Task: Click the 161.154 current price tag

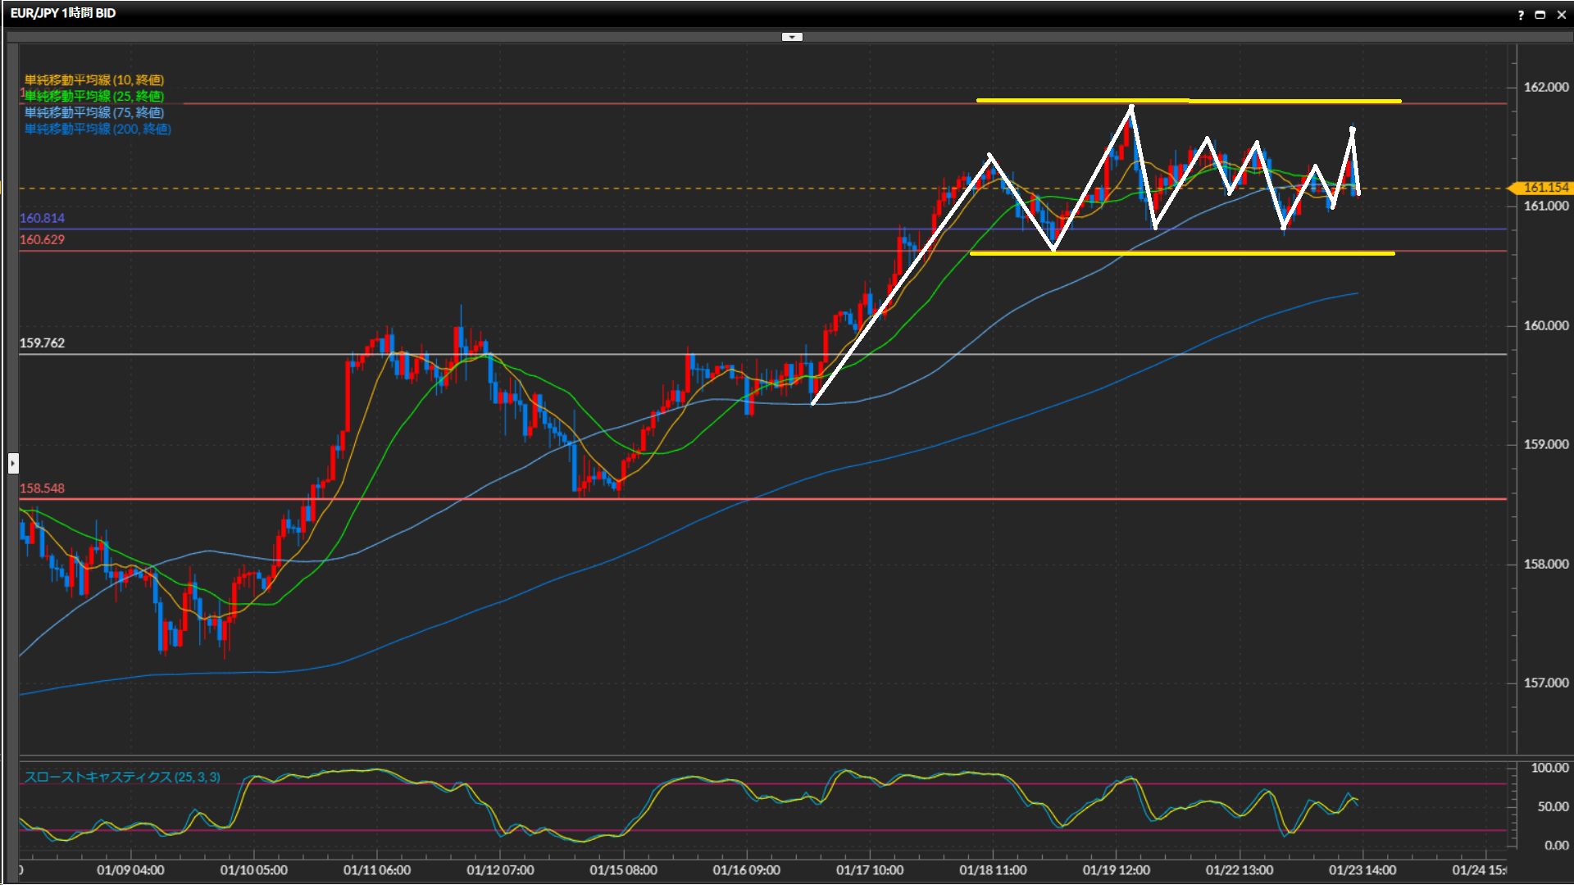Action: coord(1544,188)
